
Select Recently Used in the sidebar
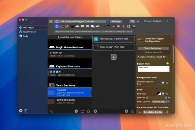point(33,32)
